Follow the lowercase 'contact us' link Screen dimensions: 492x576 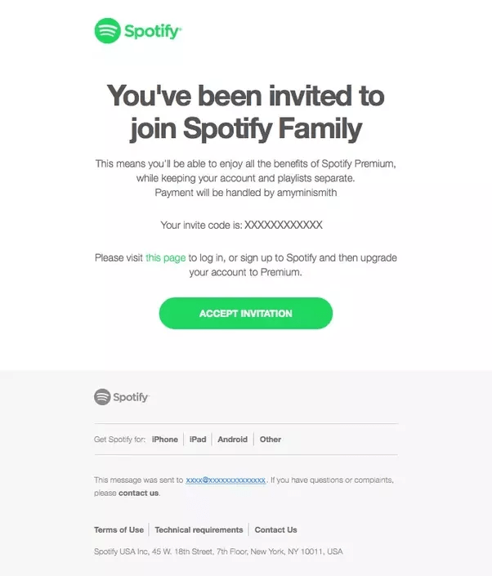[x=138, y=493]
